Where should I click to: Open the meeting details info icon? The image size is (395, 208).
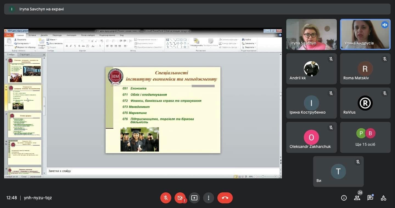(344, 198)
